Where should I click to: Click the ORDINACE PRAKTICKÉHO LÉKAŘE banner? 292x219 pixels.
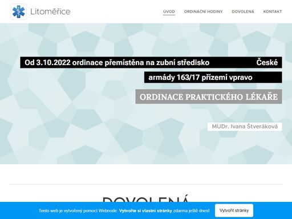209,96
